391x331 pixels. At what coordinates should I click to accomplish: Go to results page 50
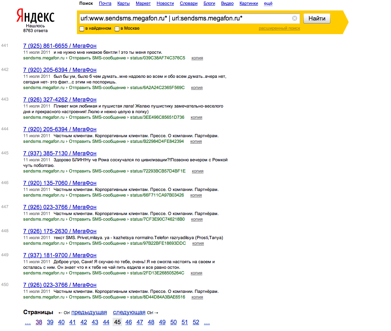pyautogui.click(x=173, y=322)
